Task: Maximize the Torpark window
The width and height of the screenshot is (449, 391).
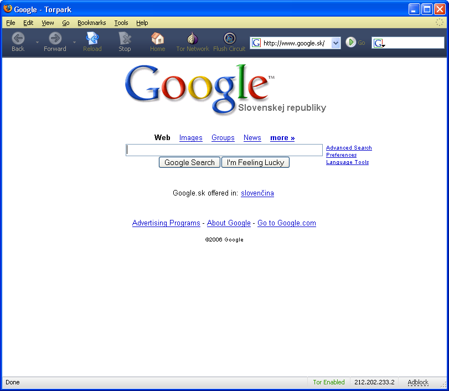Action: tap(427, 9)
